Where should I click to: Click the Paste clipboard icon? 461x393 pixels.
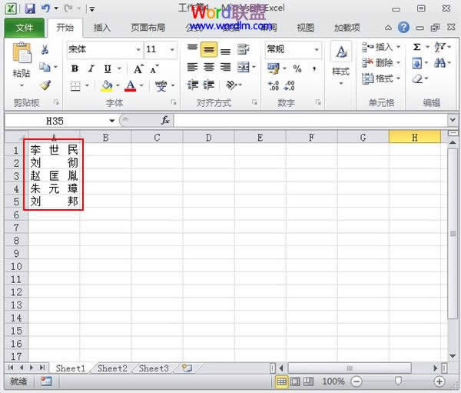click(22, 53)
